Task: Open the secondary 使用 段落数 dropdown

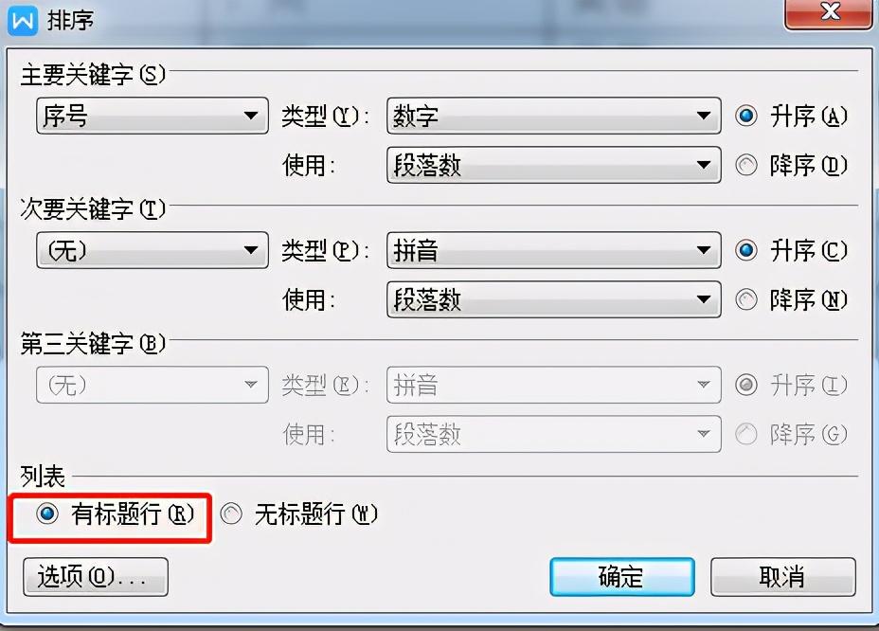Action: coord(554,299)
